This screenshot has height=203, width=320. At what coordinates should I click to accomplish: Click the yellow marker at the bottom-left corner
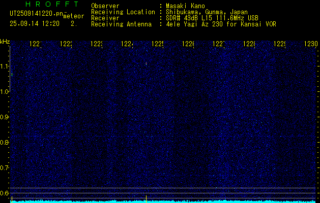[12, 199]
